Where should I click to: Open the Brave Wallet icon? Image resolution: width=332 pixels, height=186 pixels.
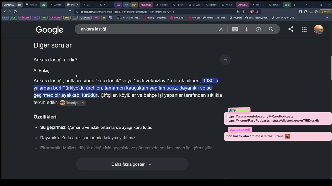click(x=306, y=12)
